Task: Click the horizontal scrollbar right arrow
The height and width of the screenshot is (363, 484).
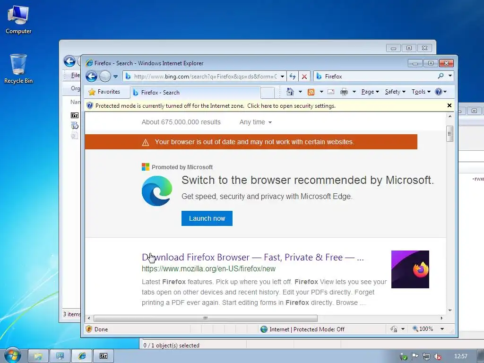Action: pos(442,318)
